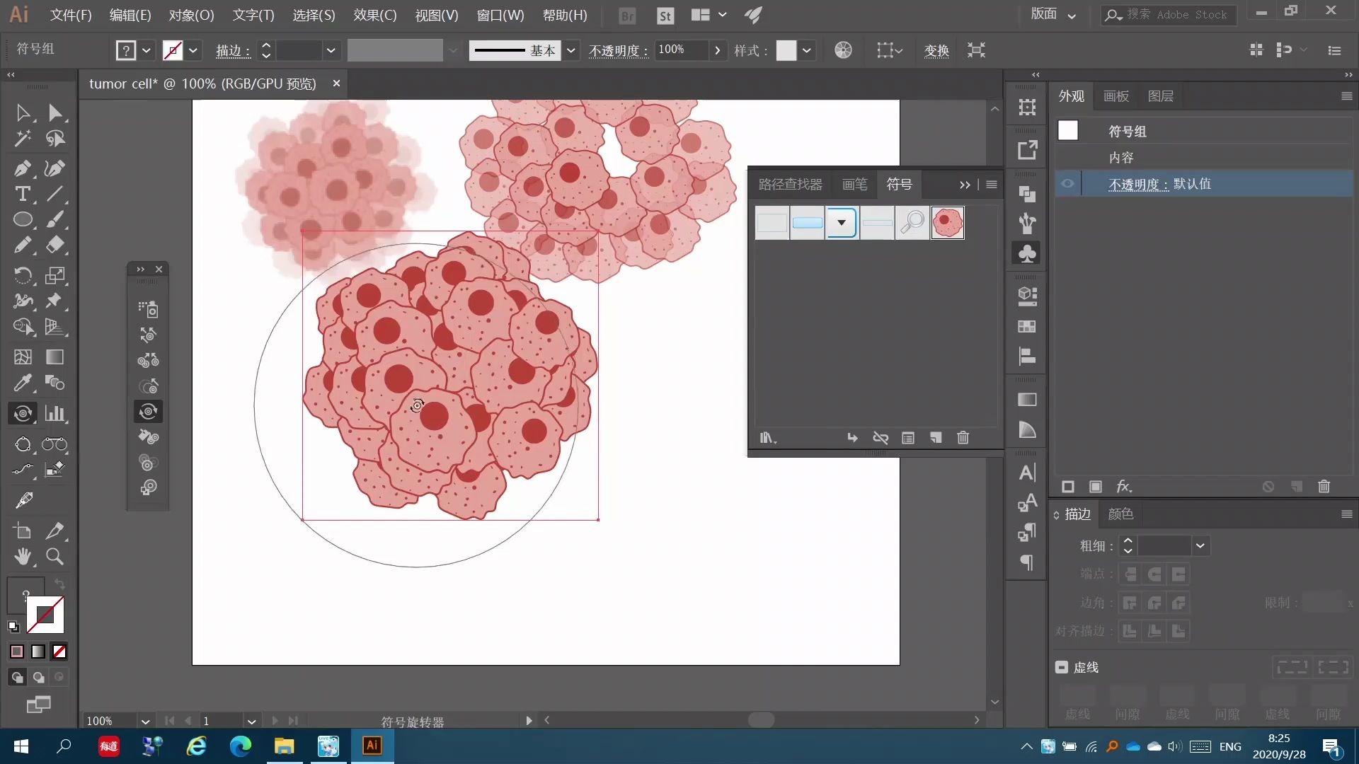1359x764 pixels.
Task: Select the Type tool in toolbar
Action: tap(23, 195)
